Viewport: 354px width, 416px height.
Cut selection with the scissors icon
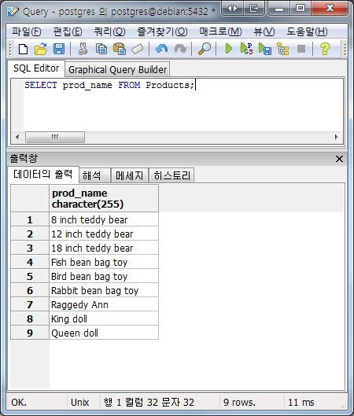[83, 49]
